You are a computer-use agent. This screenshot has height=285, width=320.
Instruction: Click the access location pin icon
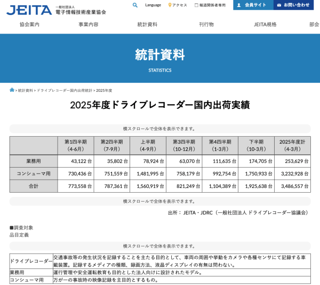pos(170,5)
